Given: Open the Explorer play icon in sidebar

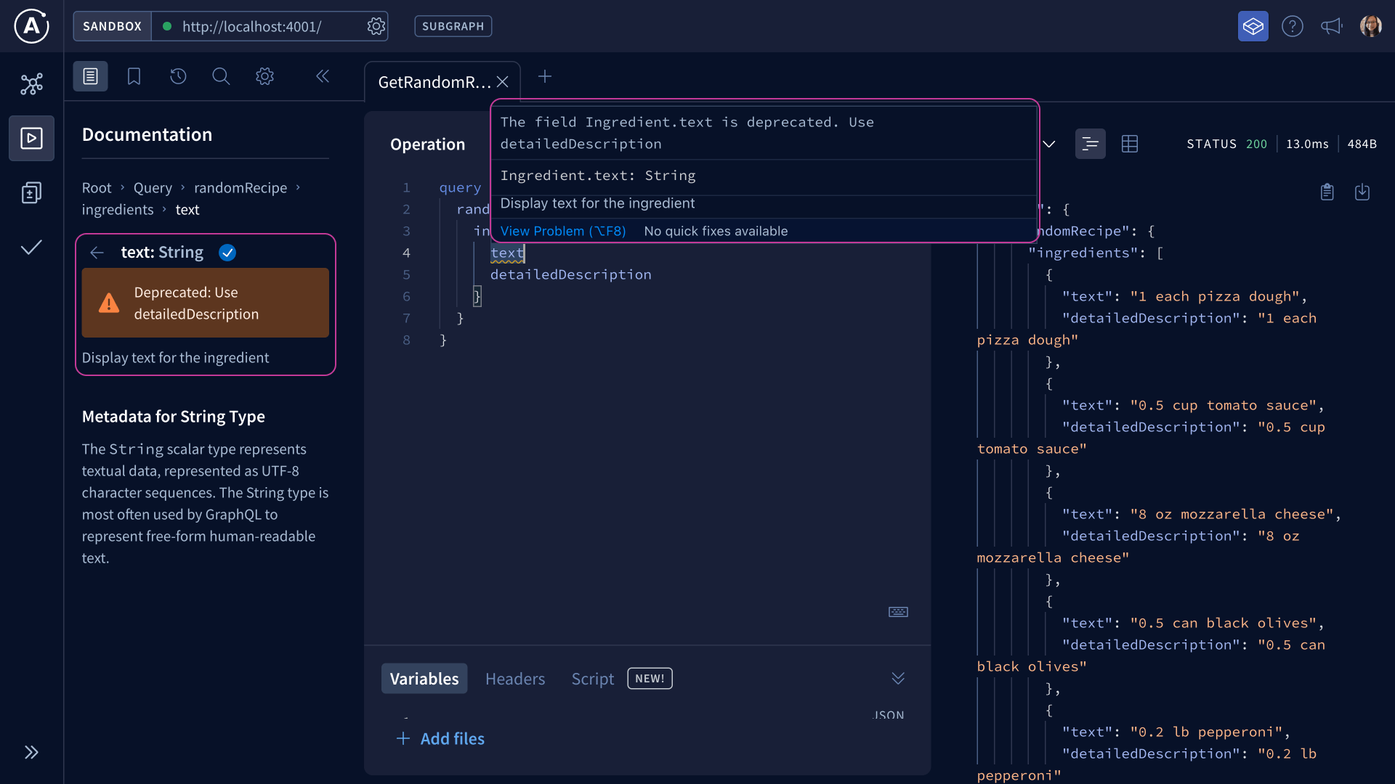Looking at the screenshot, I should [31, 138].
